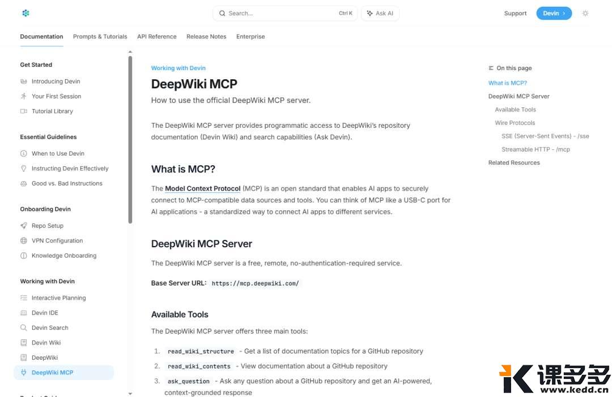This screenshot has width=612, height=397.
Task: Click the Ask AI sparkle icon
Action: (x=369, y=13)
